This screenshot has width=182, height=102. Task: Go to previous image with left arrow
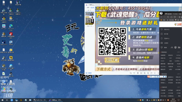pyautogui.click(x=155, y=73)
